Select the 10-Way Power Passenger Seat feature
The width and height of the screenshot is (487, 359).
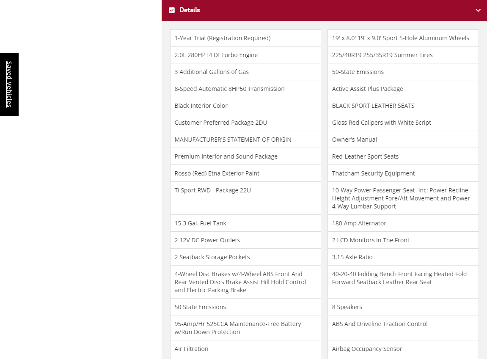(401, 198)
